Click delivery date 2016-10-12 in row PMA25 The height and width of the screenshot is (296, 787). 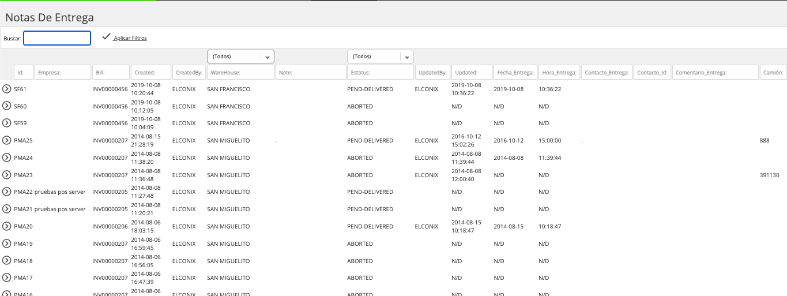pyautogui.click(x=509, y=140)
